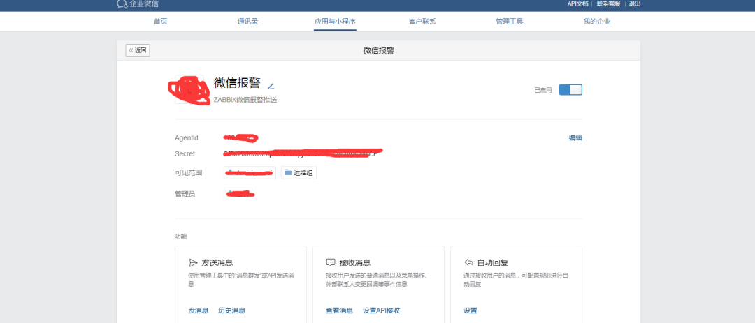Edit the app name with pencil icon
Viewport: 755px width, 323px height.
[x=271, y=87]
